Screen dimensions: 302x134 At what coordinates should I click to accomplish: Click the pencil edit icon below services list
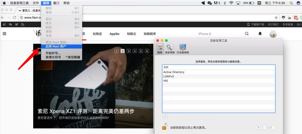point(165,116)
